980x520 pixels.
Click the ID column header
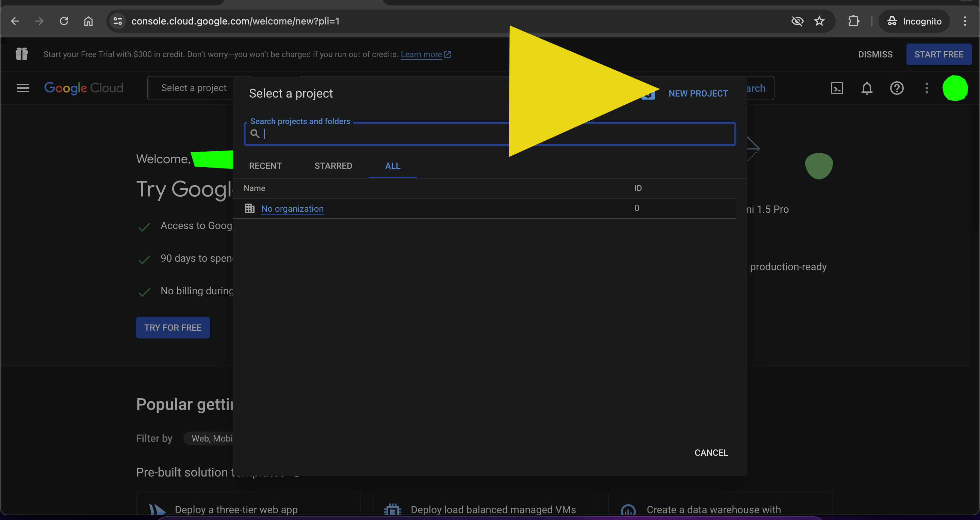coord(638,188)
